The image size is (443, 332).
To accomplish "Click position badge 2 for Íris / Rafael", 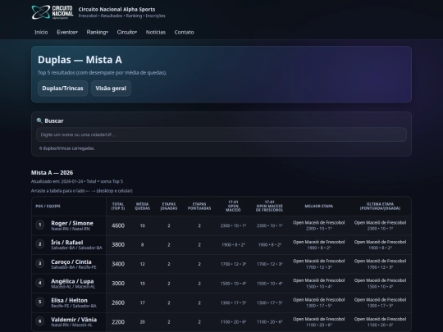I will point(40,244).
